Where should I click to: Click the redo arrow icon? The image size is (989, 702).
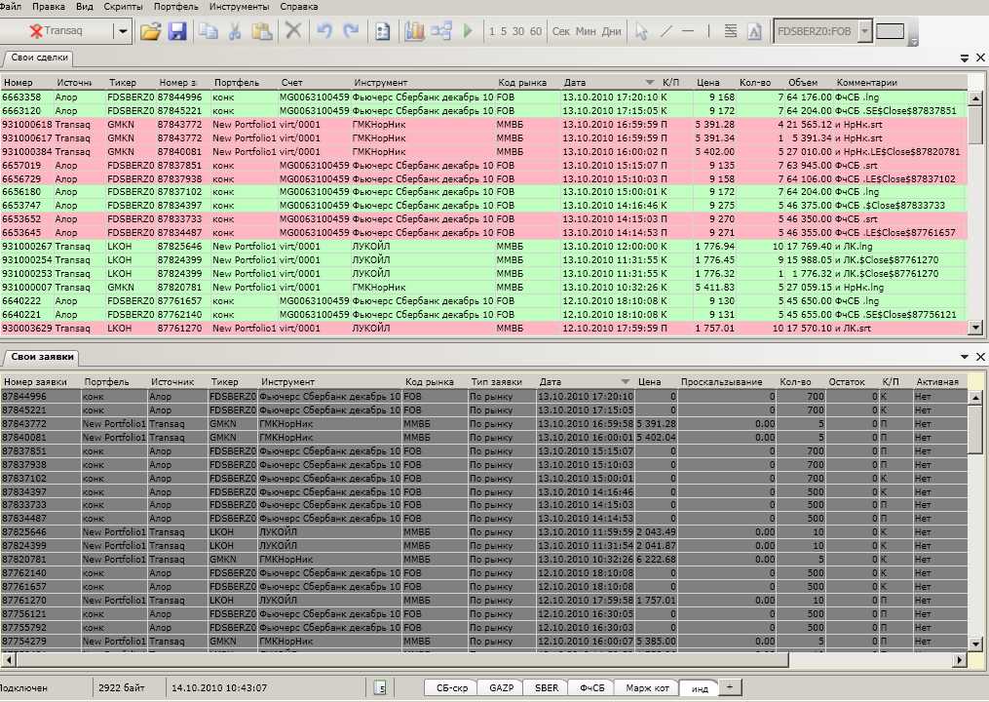pos(352,30)
